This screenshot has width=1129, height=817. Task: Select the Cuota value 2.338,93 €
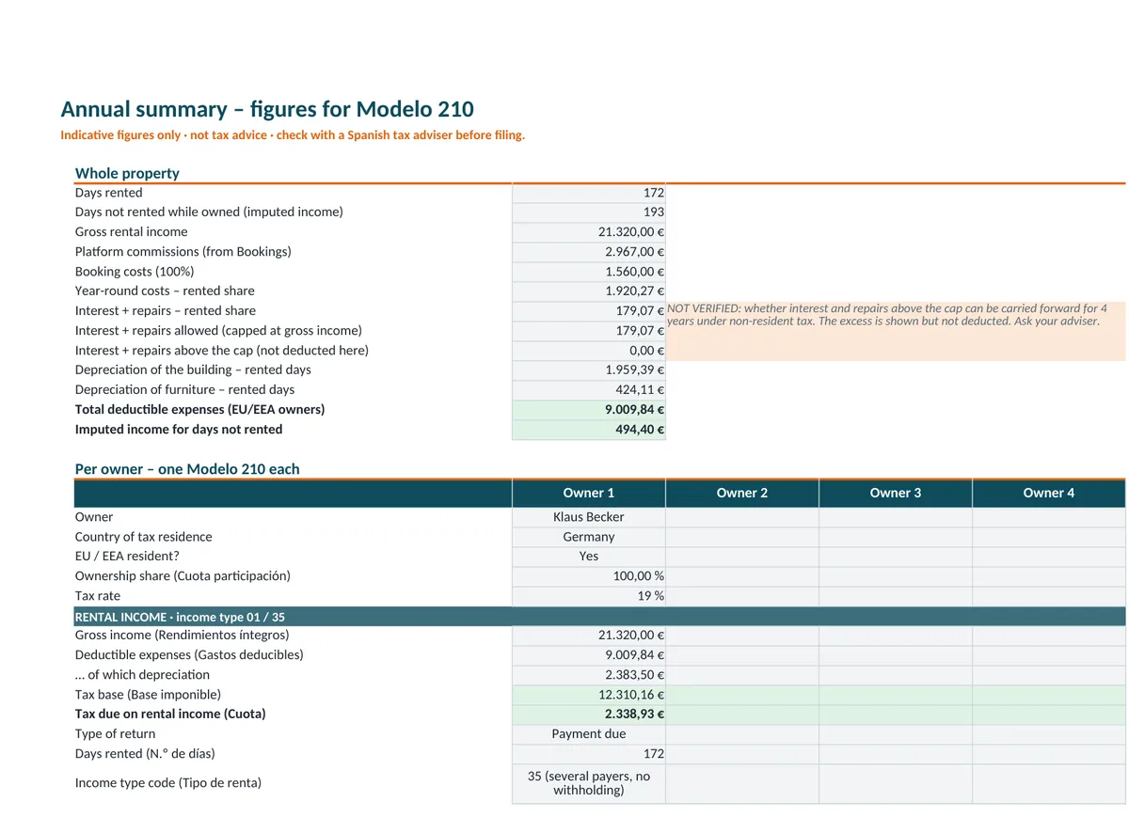(589, 715)
